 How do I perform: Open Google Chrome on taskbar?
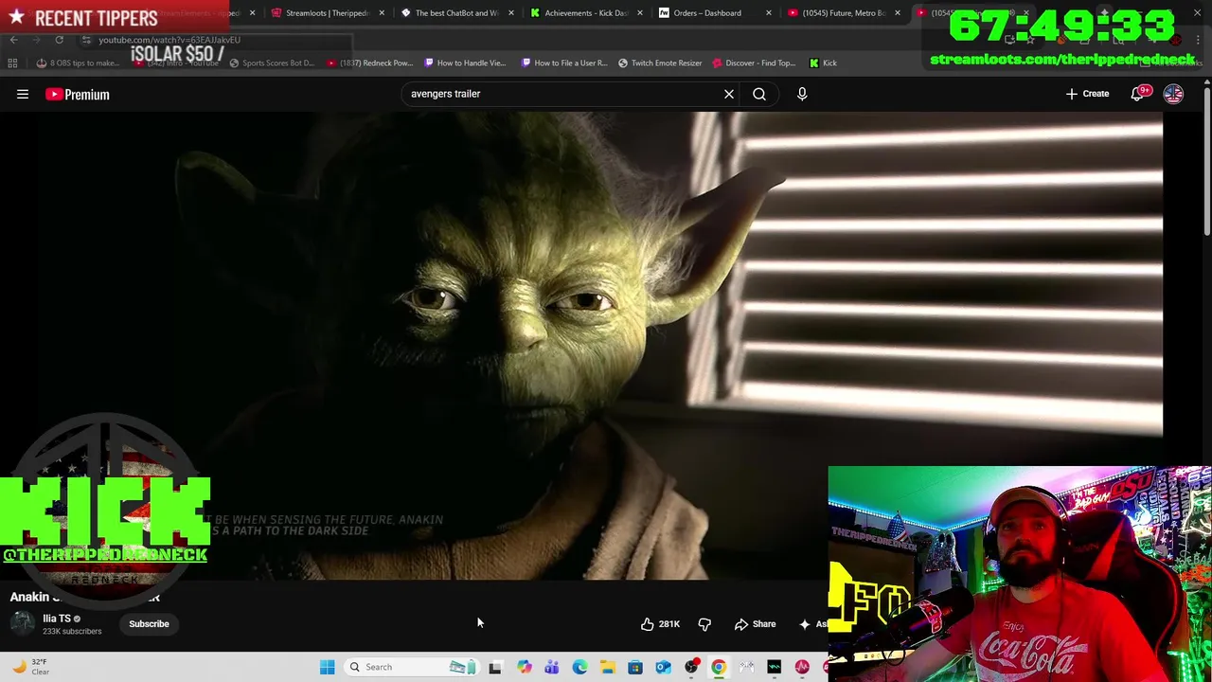pyautogui.click(x=719, y=667)
